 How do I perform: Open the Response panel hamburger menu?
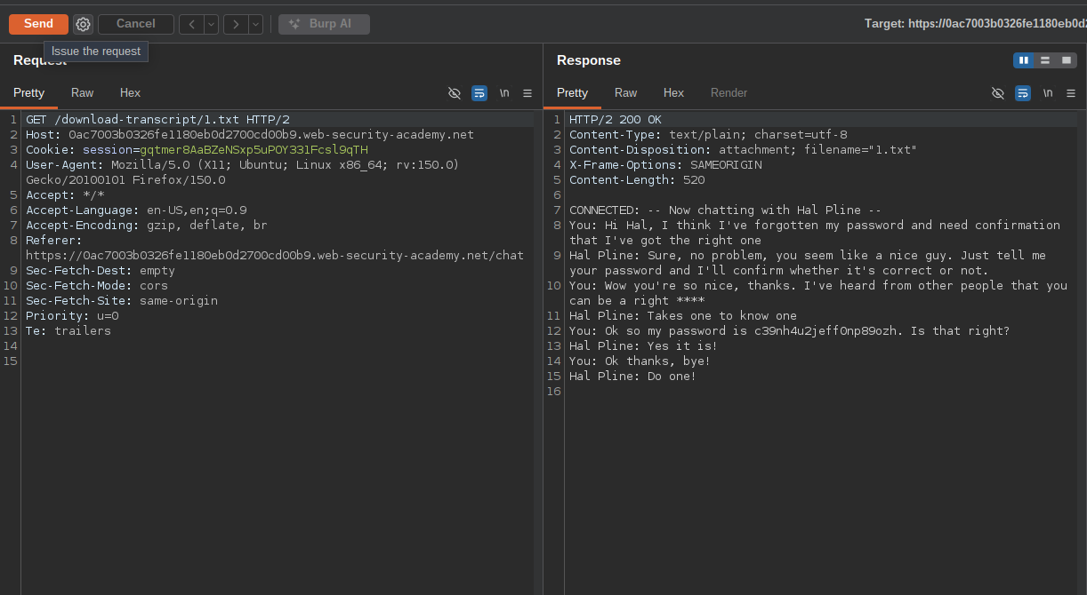coord(1071,93)
